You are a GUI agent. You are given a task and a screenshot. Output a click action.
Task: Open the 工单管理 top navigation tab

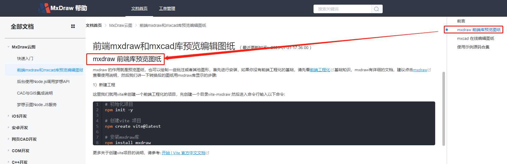click(x=167, y=9)
